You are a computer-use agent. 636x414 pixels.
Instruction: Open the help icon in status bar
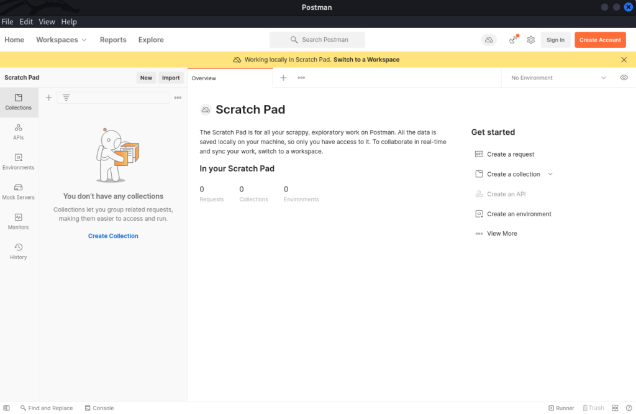click(x=629, y=408)
